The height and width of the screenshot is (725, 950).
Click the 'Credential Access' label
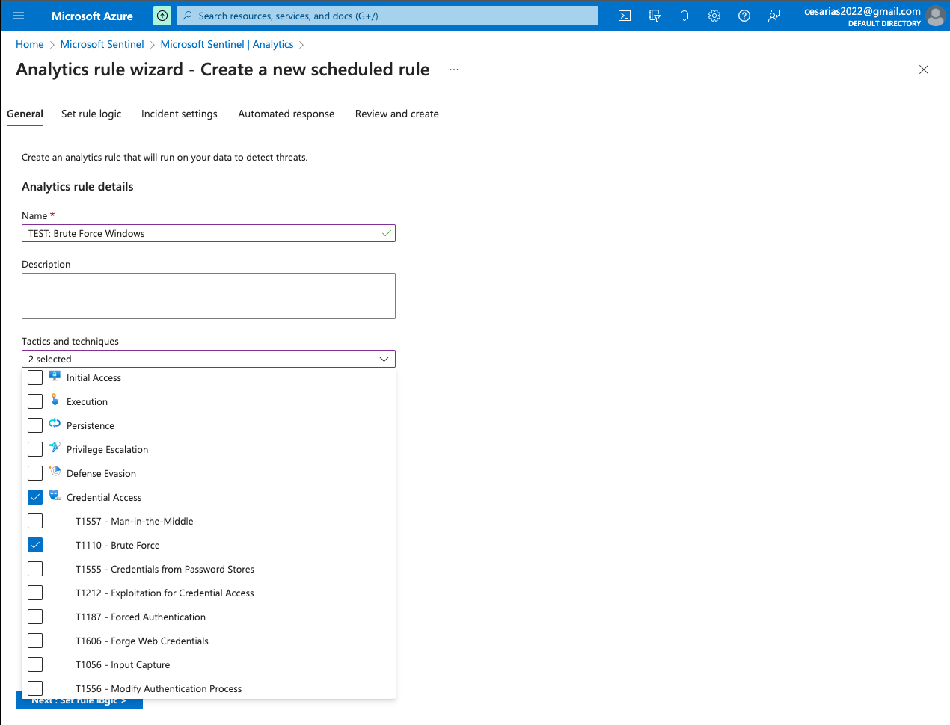coord(104,497)
